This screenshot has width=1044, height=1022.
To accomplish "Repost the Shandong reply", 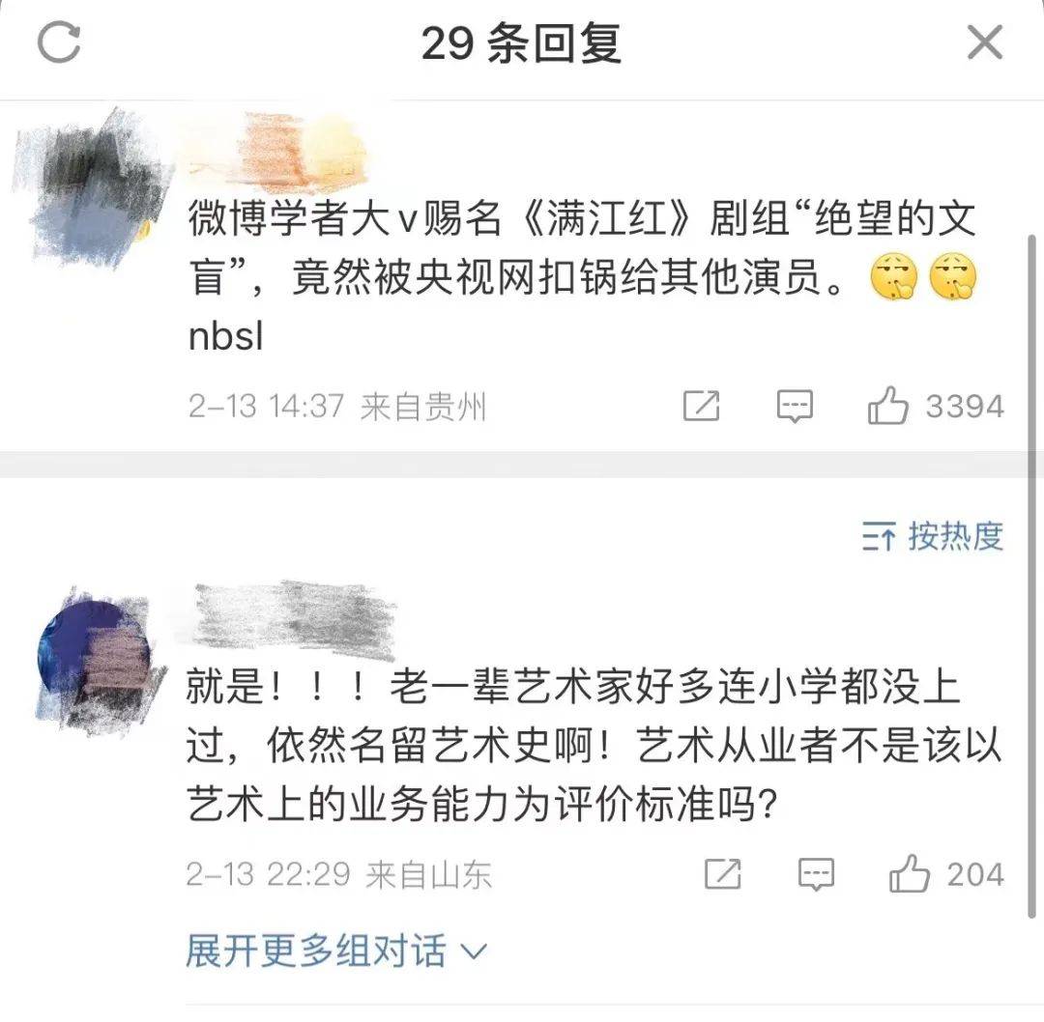I will [x=722, y=873].
